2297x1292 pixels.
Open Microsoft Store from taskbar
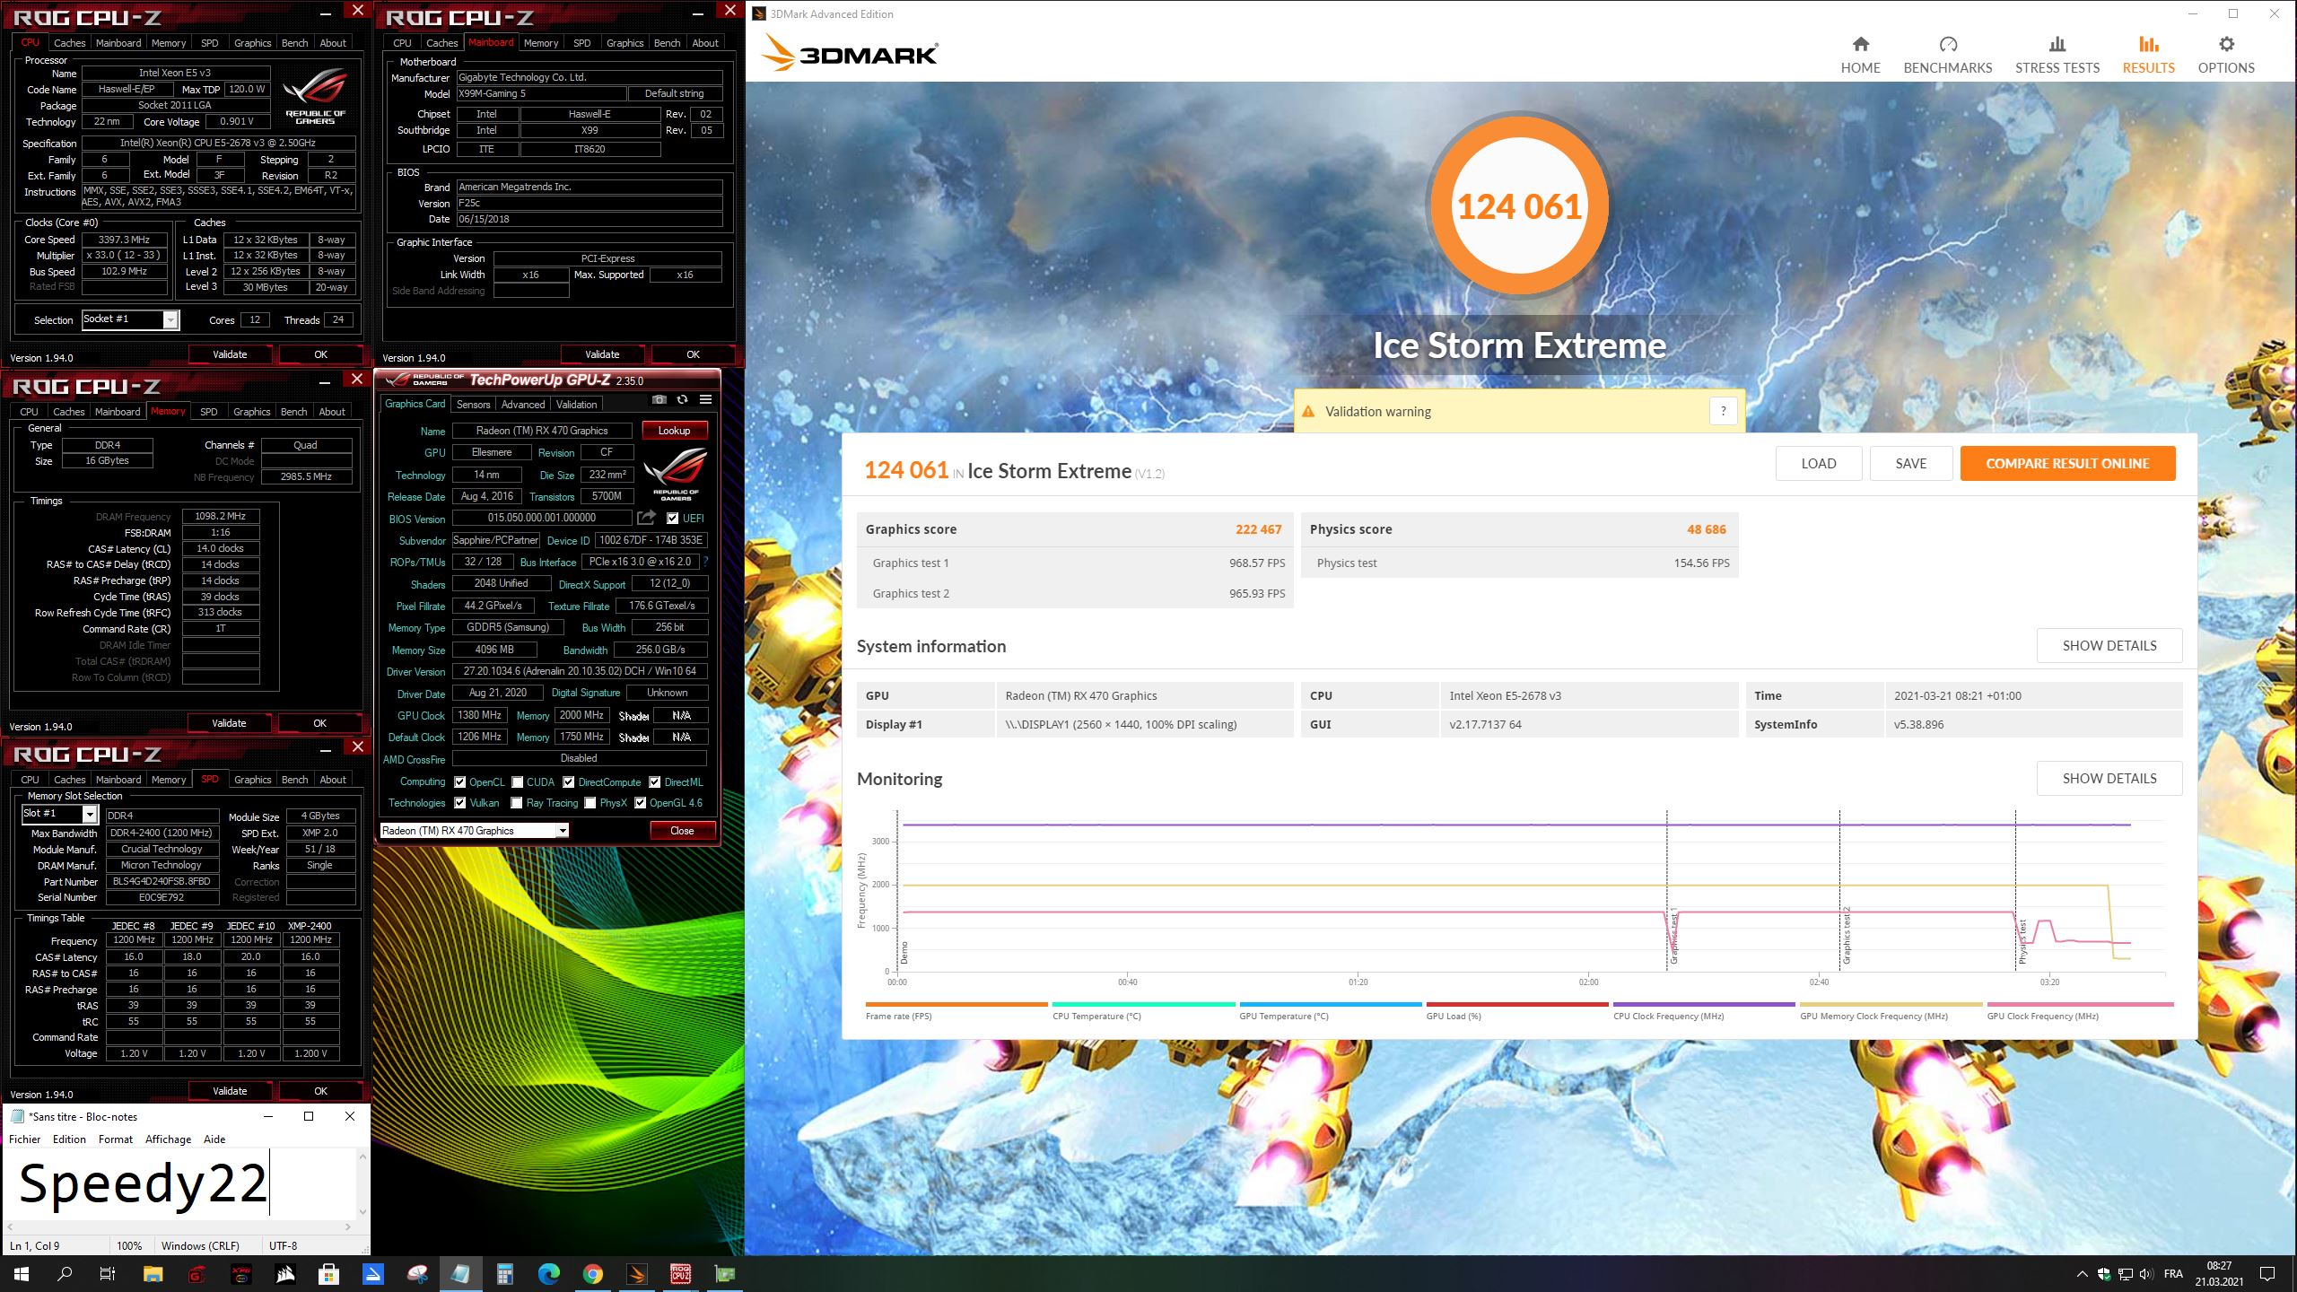(x=328, y=1273)
